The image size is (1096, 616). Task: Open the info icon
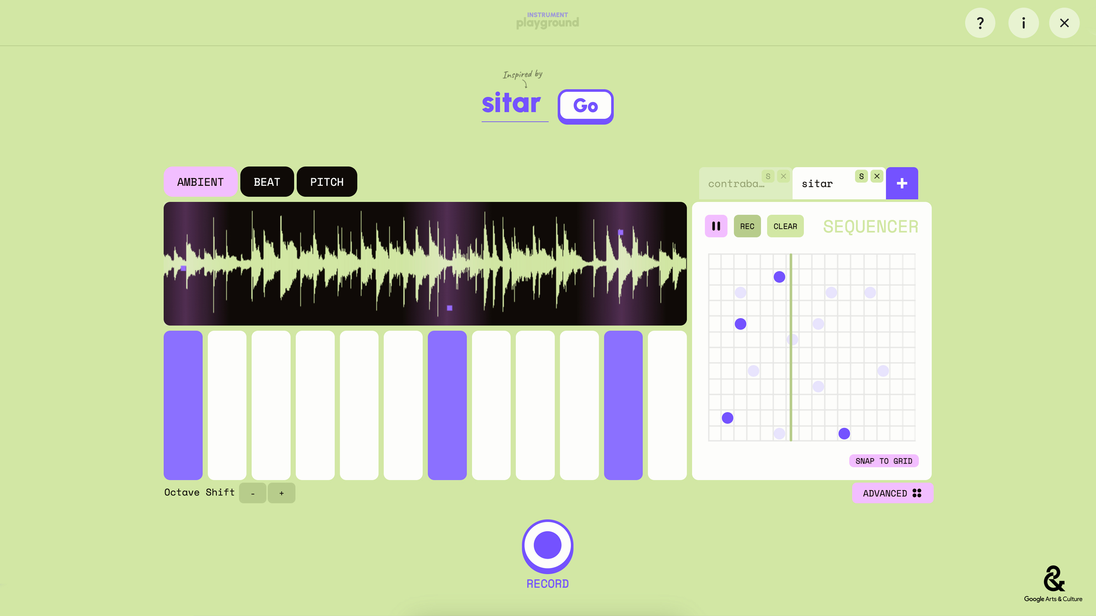(1023, 23)
